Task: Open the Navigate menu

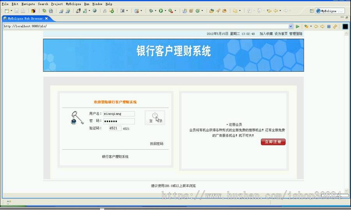Action: (x=28, y=4)
